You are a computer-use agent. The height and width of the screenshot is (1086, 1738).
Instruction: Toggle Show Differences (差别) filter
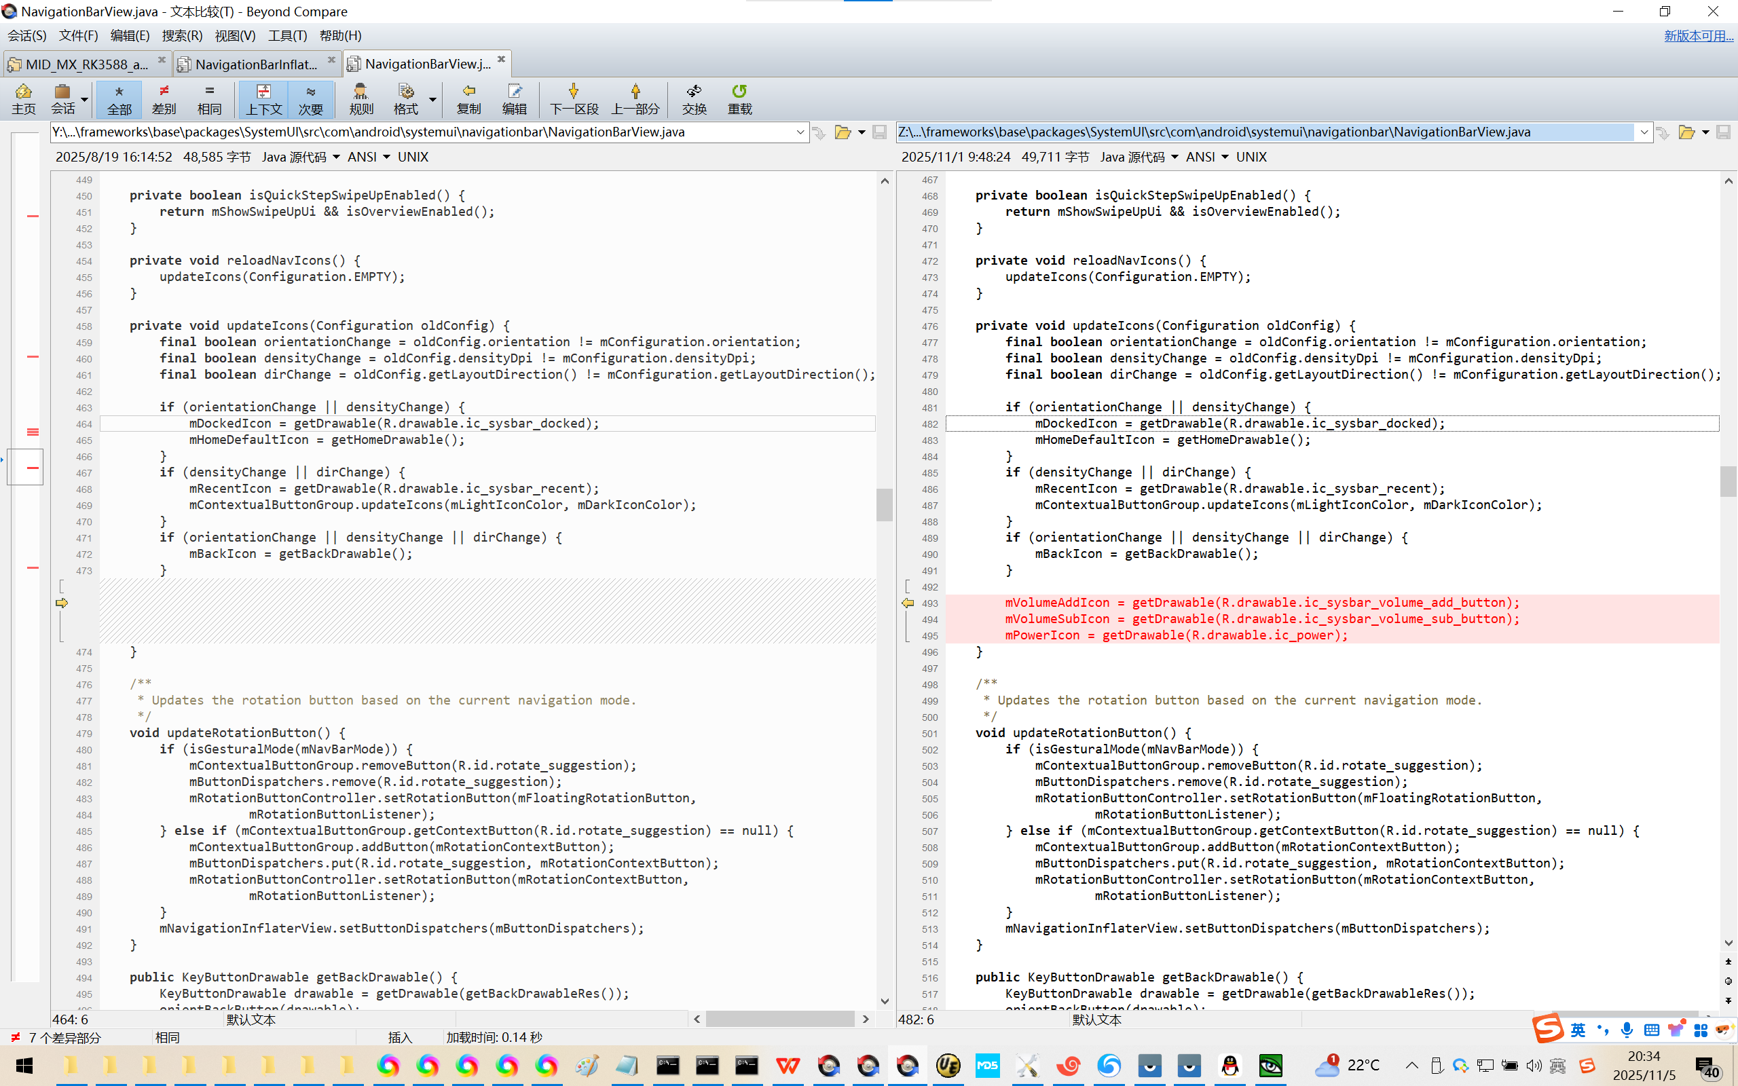(164, 98)
